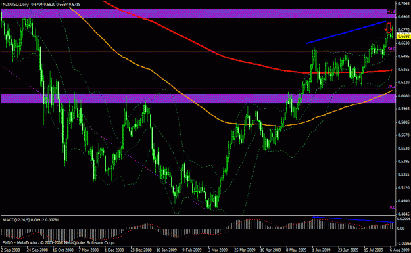Click the 1 Dec 2008 date label
This screenshot has width=411, height=253.
pos(114,250)
